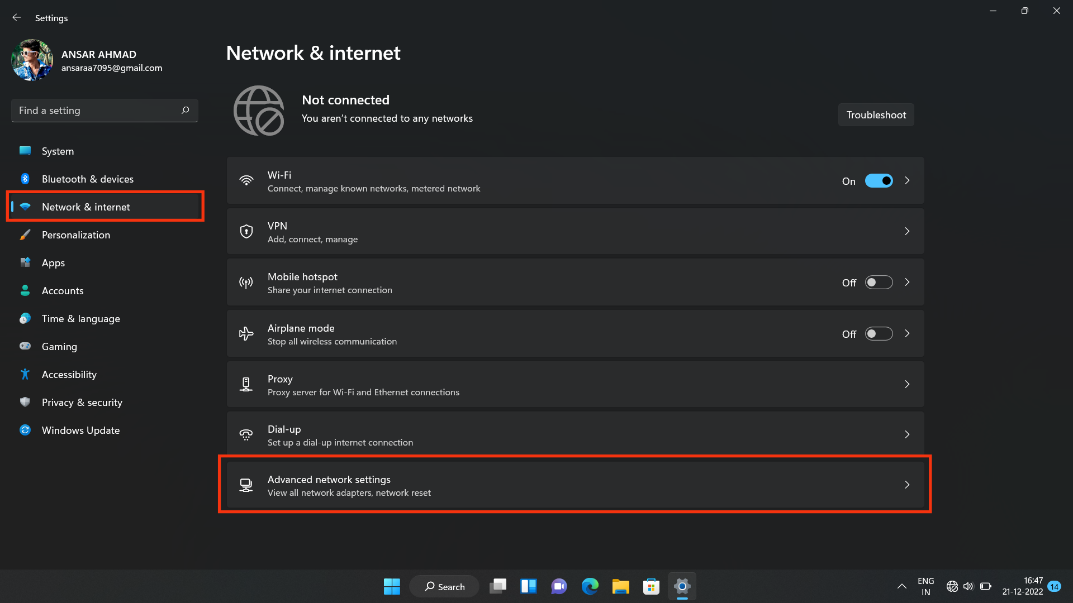1073x603 pixels.
Task: Open Accounts settings
Action: pyautogui.click(x=105, y=291)
